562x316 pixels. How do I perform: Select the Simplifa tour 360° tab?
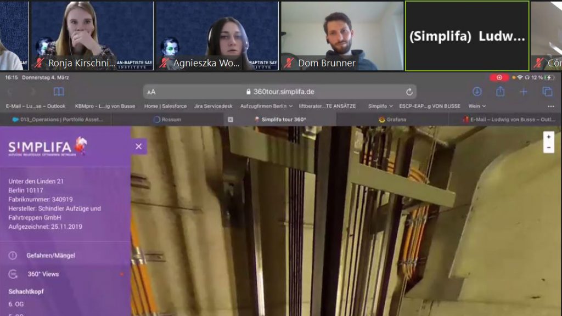pyautogui.click(x=280, y=120)
